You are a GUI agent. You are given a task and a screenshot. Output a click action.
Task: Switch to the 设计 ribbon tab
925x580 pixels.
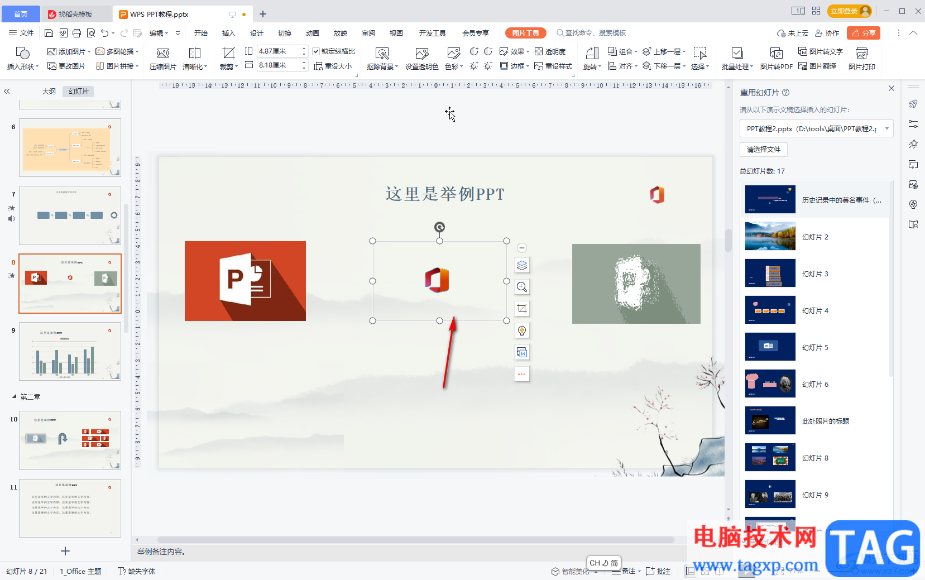click(257, 33)
